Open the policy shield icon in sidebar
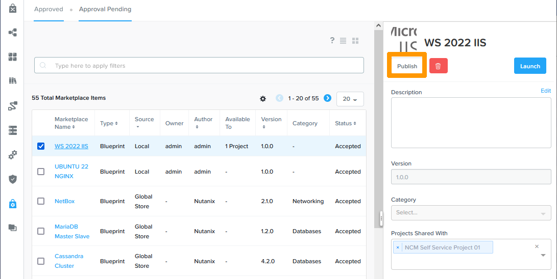The height and width of the screenshot is (279, 557). [x=13, y=179]
